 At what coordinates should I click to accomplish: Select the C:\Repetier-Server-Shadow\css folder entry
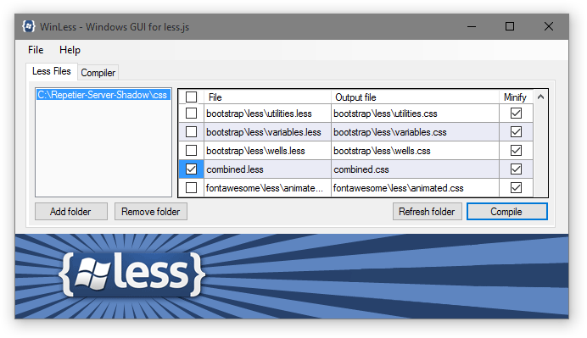103,95
